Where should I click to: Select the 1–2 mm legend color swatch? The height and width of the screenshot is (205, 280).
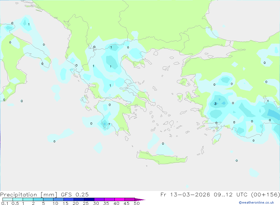(28, 199)
